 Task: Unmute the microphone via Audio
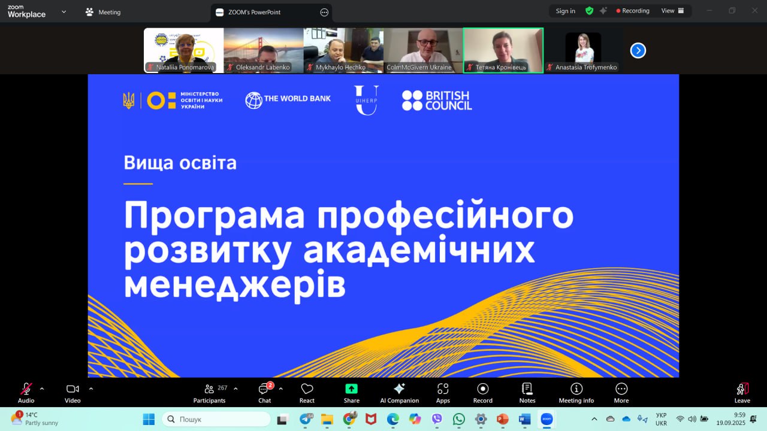(26, 392)
